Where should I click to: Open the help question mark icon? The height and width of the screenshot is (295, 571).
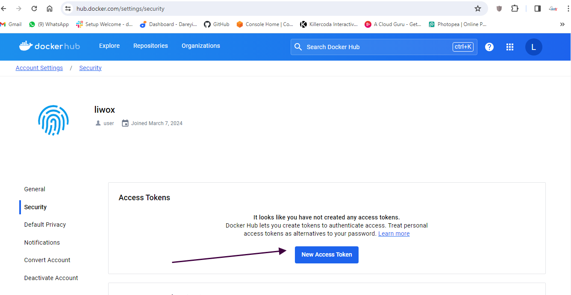pos(489,47)
